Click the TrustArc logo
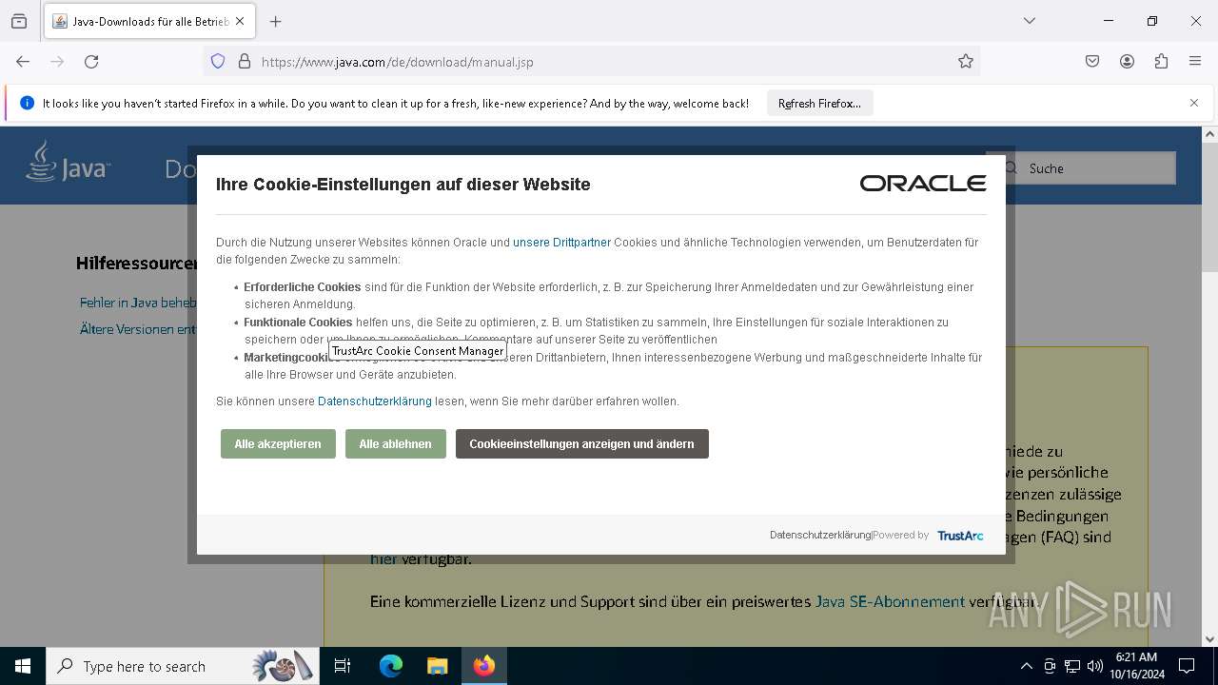 pyautogui.click(x=960, y=536)
